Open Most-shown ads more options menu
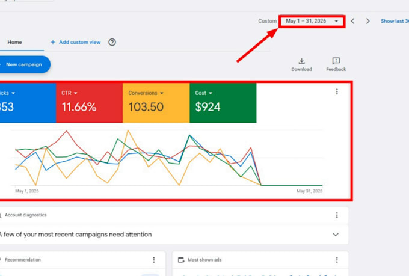The height and width of the screenshot is (276, 409). (x=337, y=260)
